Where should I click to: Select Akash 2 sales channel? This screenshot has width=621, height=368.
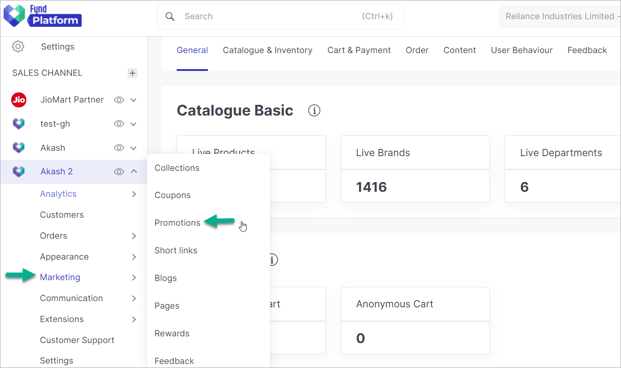(57, 172)
